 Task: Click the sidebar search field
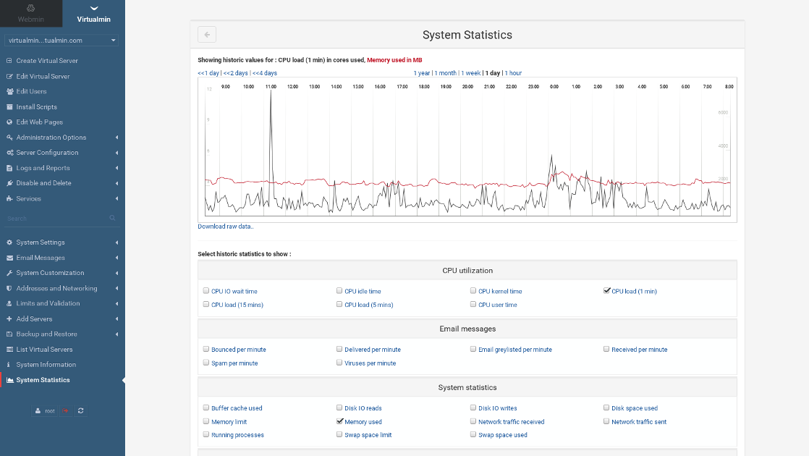tap(54, 218)
